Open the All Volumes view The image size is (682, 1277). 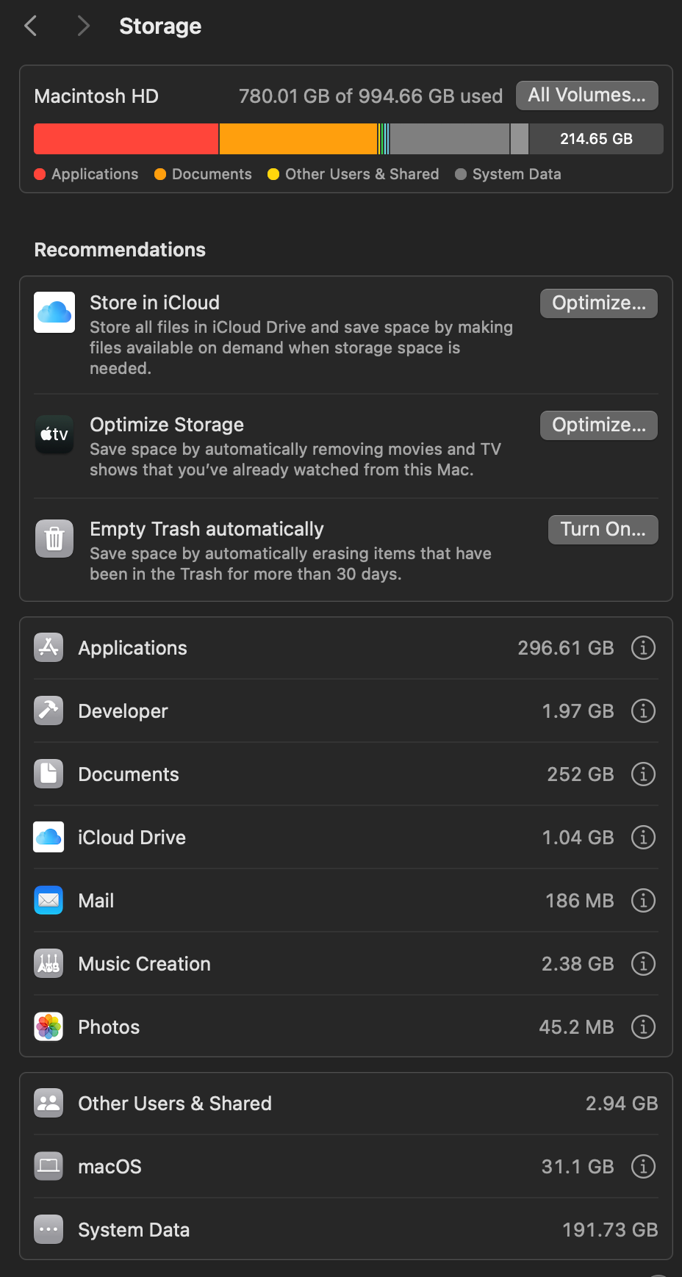pos(586,96)
